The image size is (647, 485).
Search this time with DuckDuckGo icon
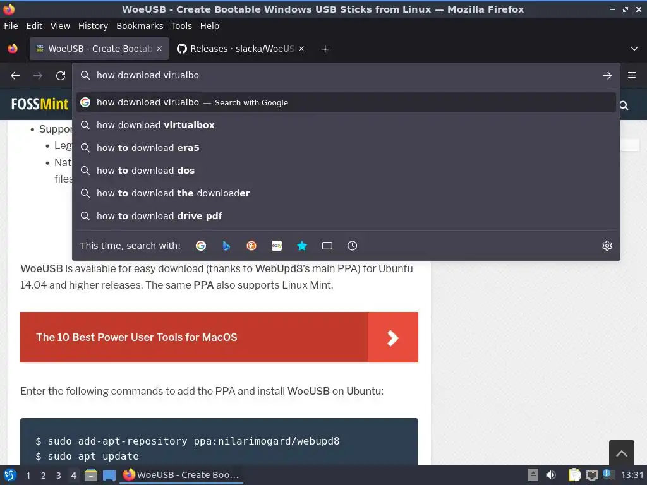click(x=251, y=246)
